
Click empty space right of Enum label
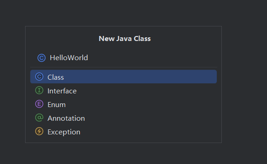(x=141, y=104)
